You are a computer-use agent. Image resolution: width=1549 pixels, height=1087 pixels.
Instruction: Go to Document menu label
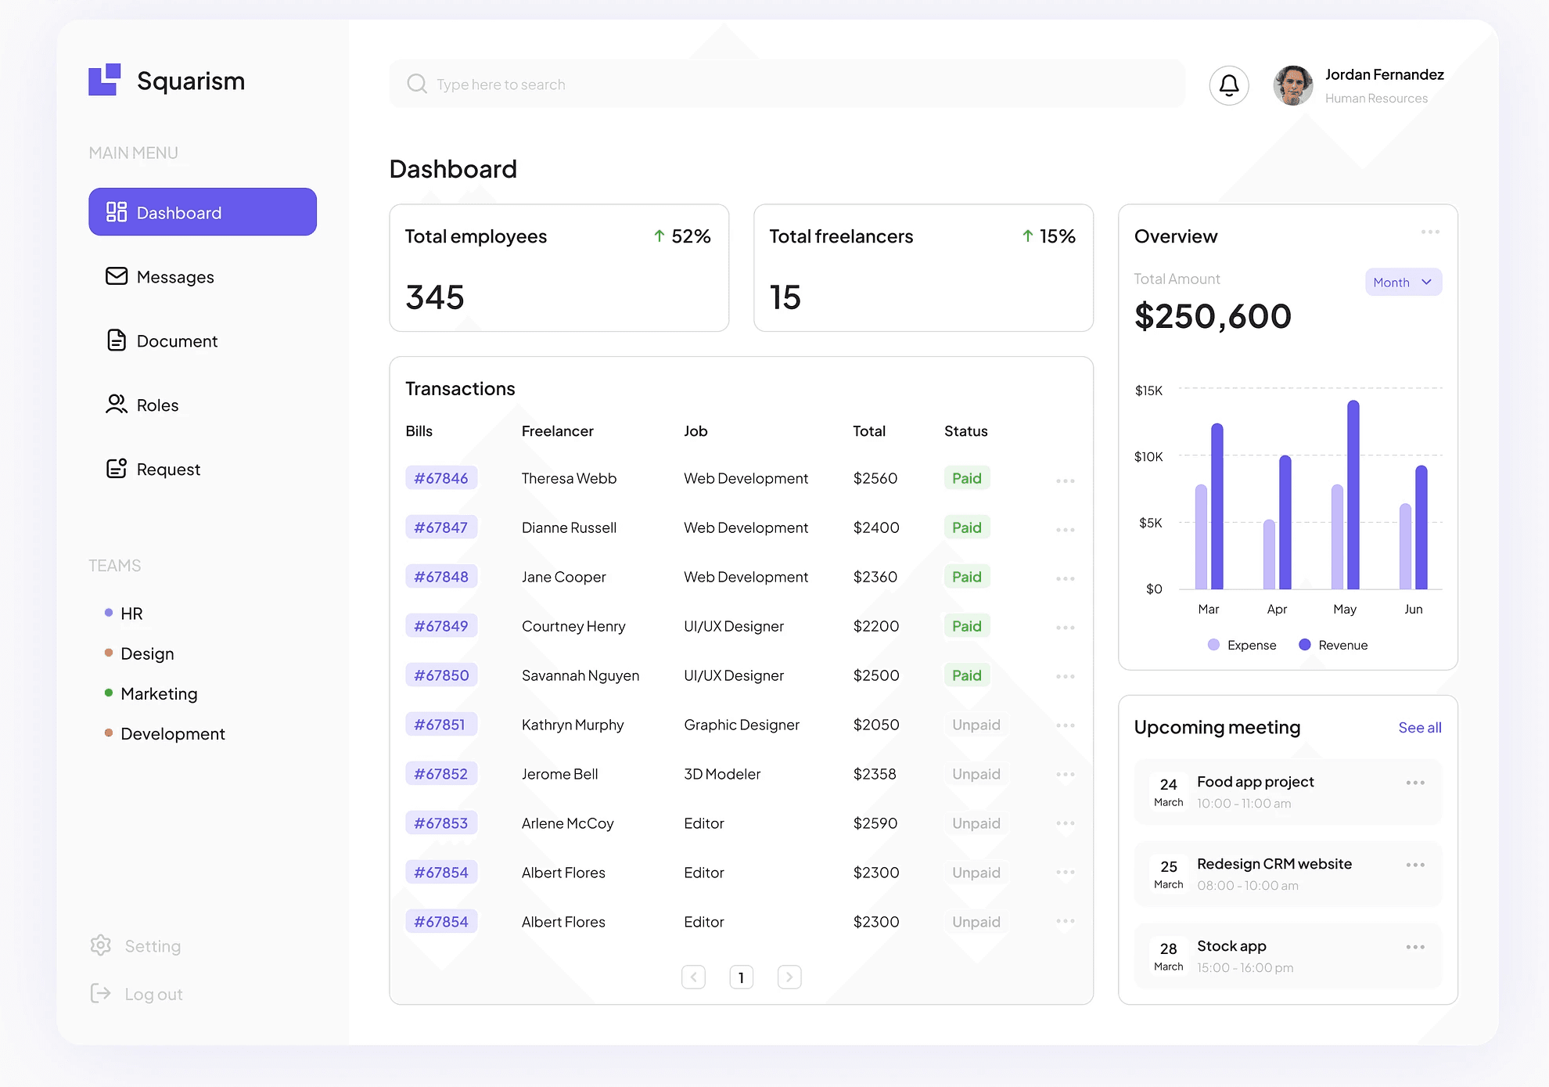pyautogui.click(x=177, y=341)
